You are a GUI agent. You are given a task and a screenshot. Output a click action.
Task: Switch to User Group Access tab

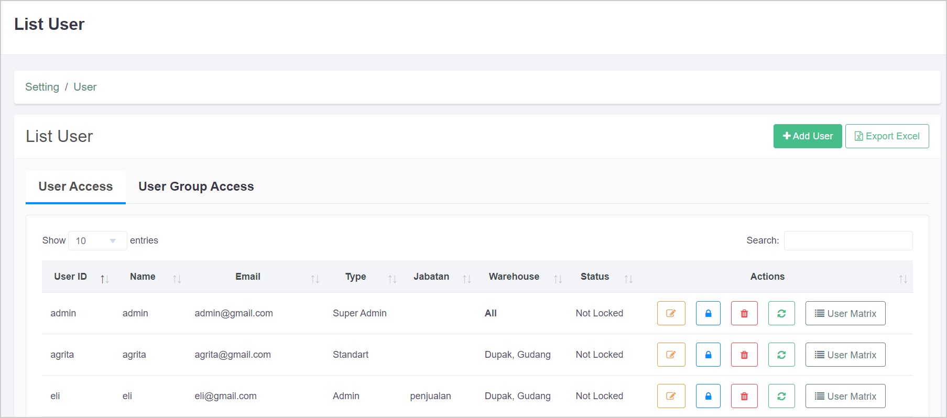(196, 186)
